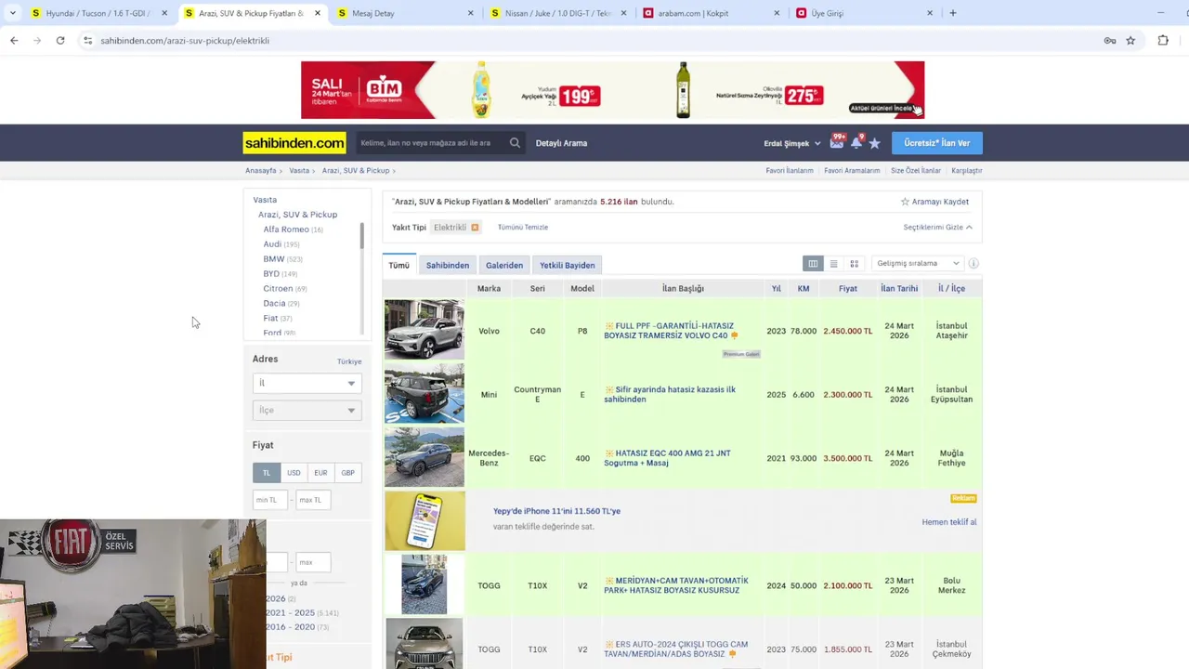Image resolution: width=1189 pixels, height=669 pixels.
Task: Click the brand list scrollbar
Action: click(x=362, y=235)
